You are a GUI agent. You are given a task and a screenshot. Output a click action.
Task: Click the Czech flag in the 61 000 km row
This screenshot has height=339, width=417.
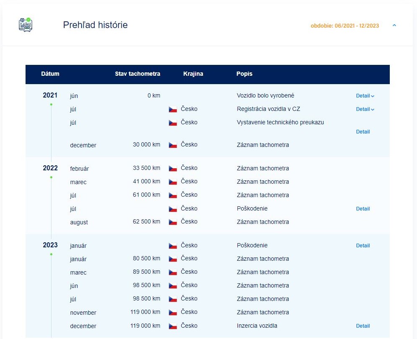point(173,195)
